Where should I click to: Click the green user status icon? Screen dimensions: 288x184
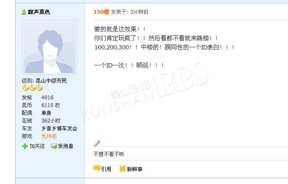[x=24, y=12]
